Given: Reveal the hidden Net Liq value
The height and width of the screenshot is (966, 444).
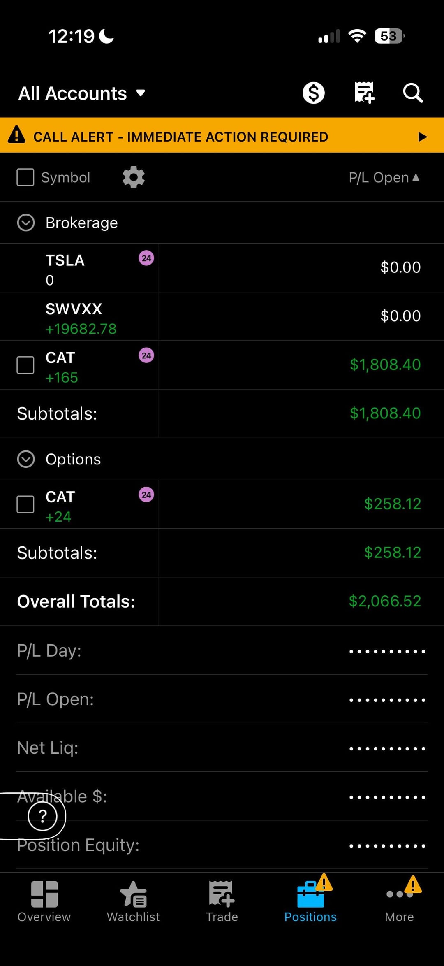Looking at the screenshot, I should point(387,748).
